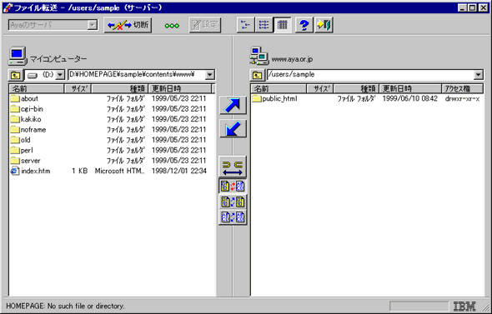Click the disconnect (切断) button
The width and height of the screenshot is (492, 314).
(128, 25)
